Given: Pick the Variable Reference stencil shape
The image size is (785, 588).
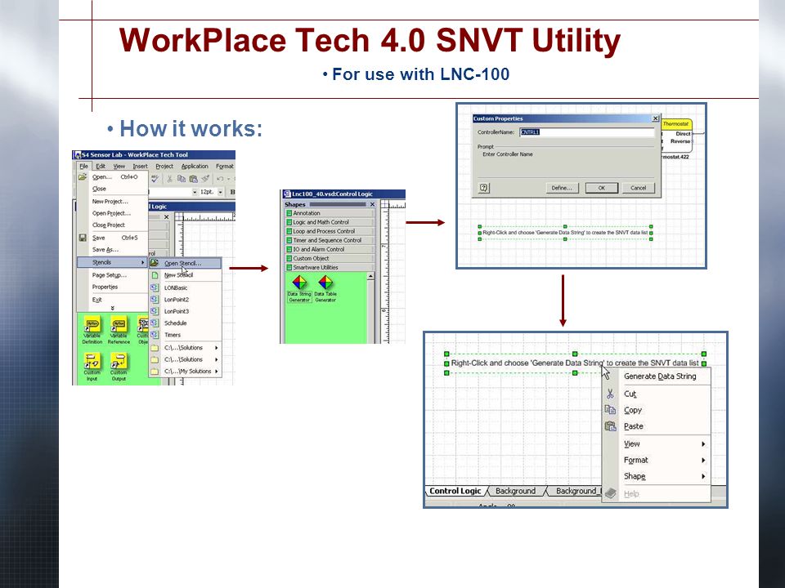Looking at the screenshot, I should (x=119, y=330).
